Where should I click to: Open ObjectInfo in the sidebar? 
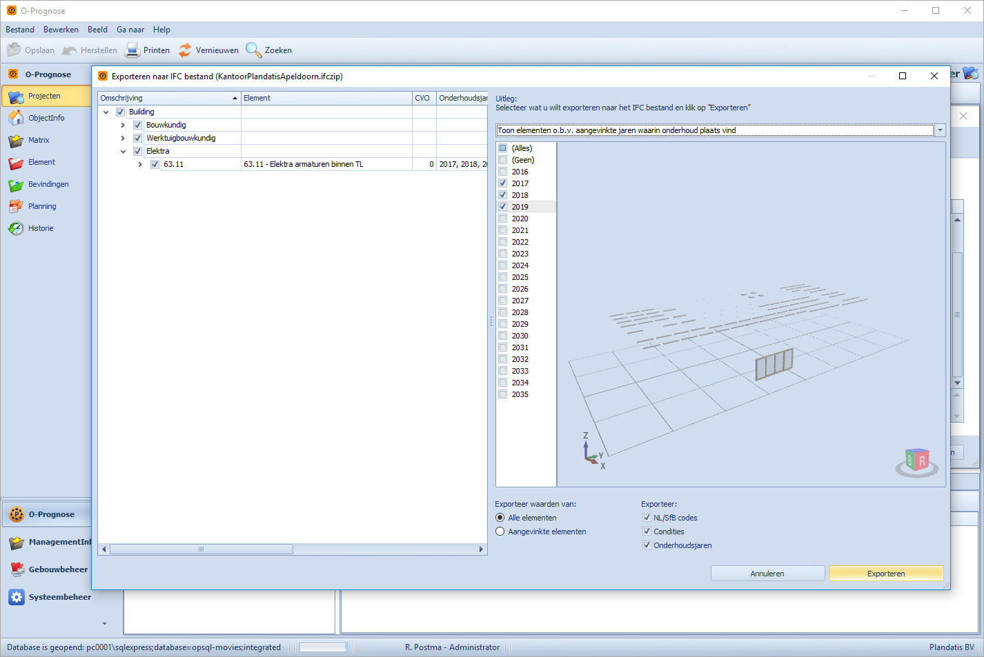click(x=46, y=118)
